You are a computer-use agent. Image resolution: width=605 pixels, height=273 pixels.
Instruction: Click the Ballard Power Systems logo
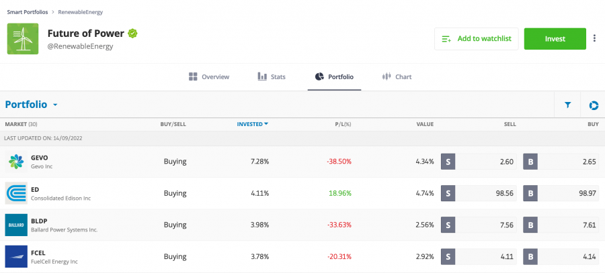16,225
